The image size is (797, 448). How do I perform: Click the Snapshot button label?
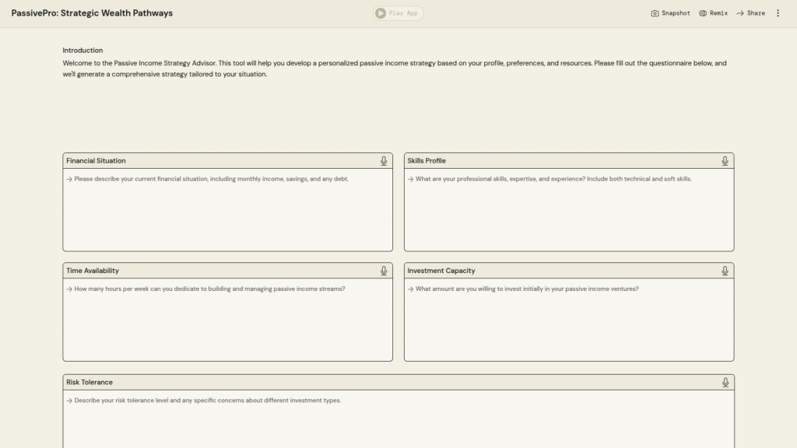coord(676,13)
